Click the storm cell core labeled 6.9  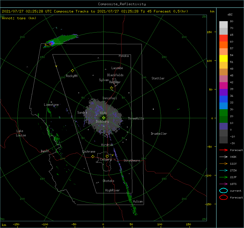(51, 43)
